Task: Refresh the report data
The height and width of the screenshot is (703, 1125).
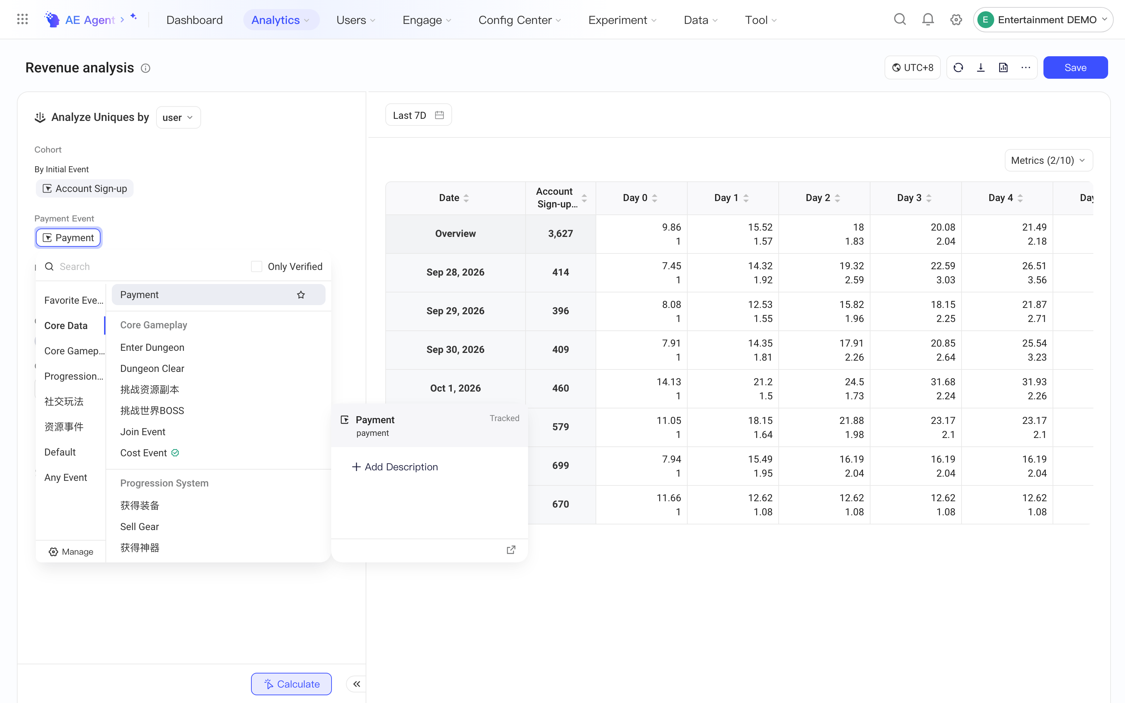Action: (x=958, y=68)
